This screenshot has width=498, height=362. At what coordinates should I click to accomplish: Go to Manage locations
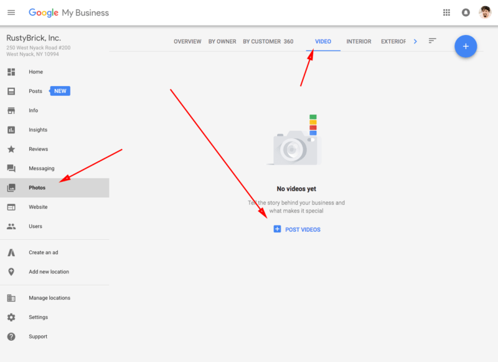[x=49, y=298]
